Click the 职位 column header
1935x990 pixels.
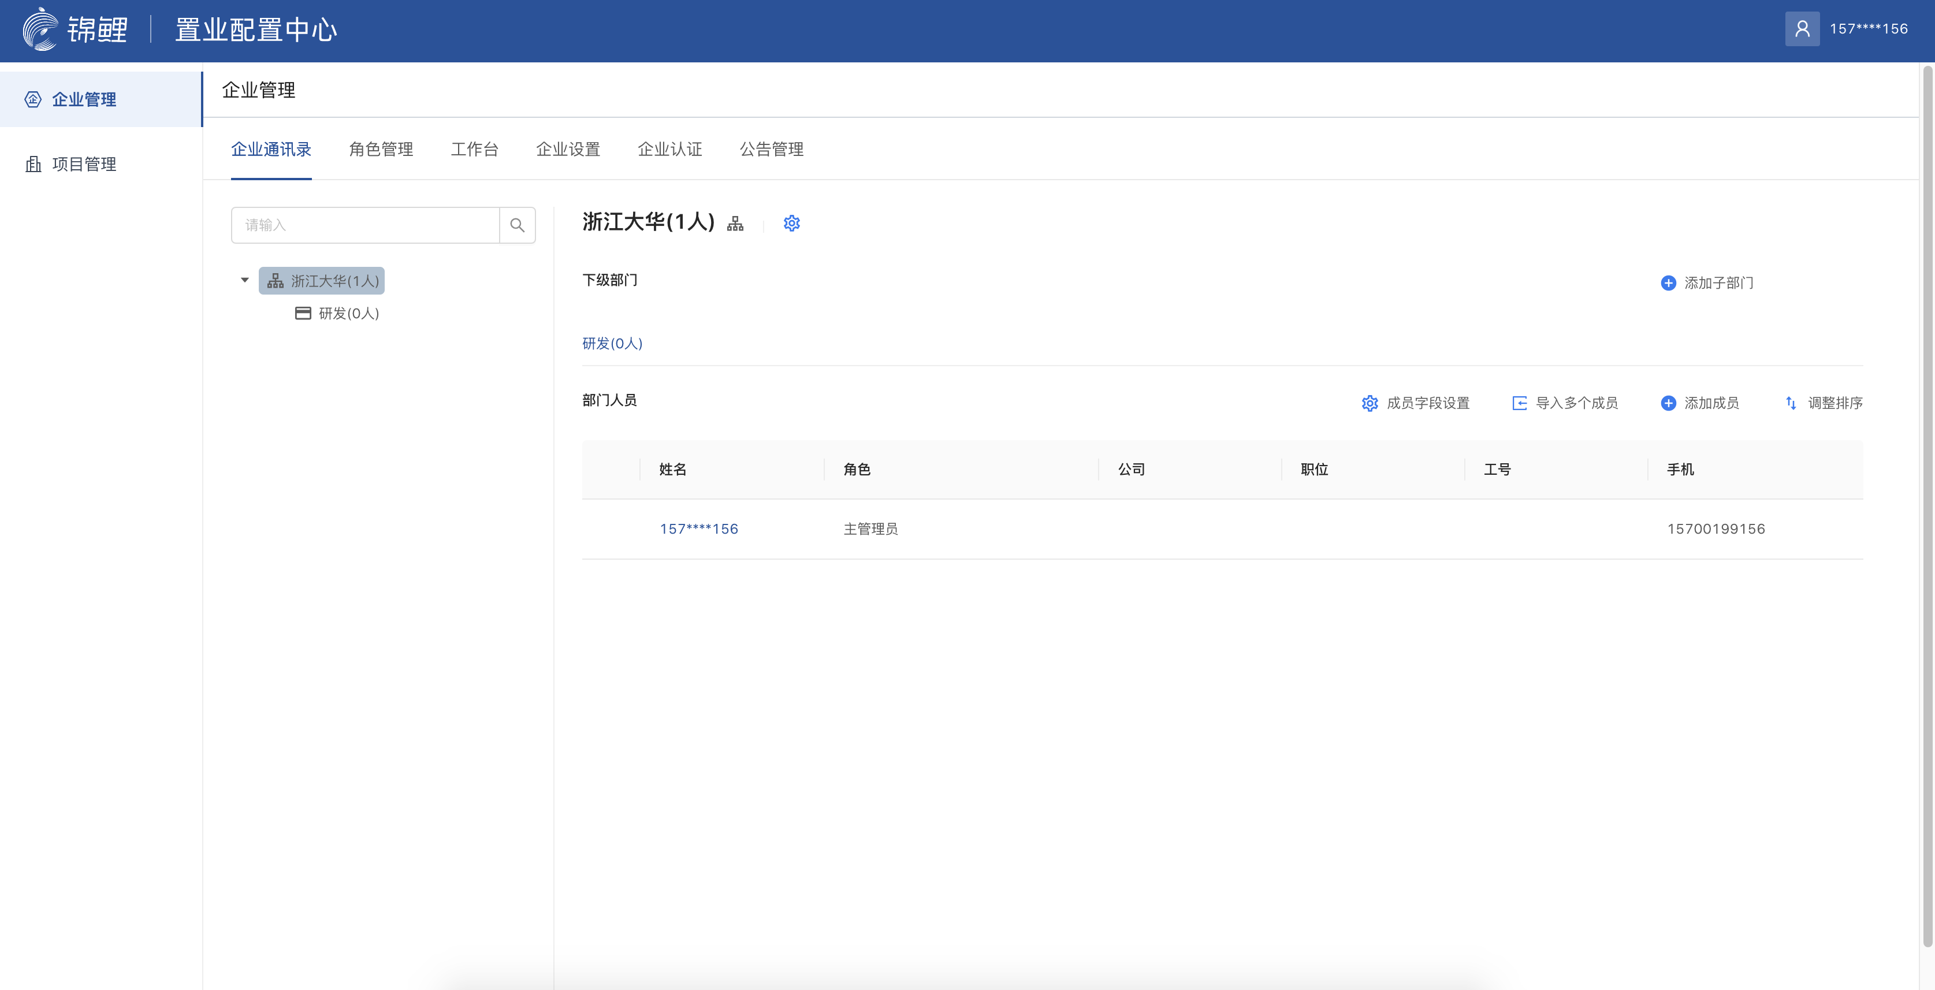point(1315,470)
